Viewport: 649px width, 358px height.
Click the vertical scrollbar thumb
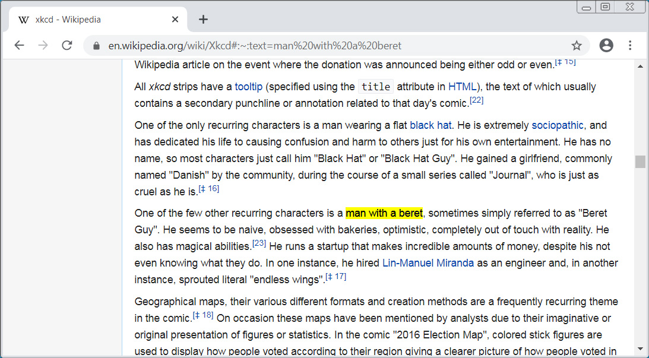coord(640,161)
